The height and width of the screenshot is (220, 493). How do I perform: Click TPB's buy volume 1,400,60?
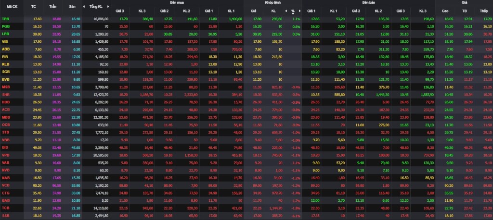click(236, 19)
